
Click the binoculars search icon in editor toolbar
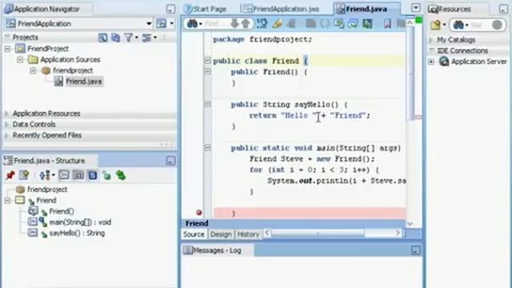[192, 23]
